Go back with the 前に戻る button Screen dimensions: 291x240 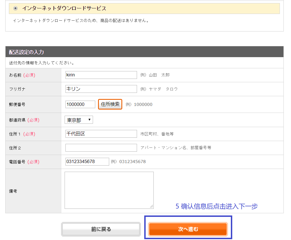(101, 229)
